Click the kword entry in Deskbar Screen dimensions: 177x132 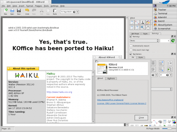(165, 21)
